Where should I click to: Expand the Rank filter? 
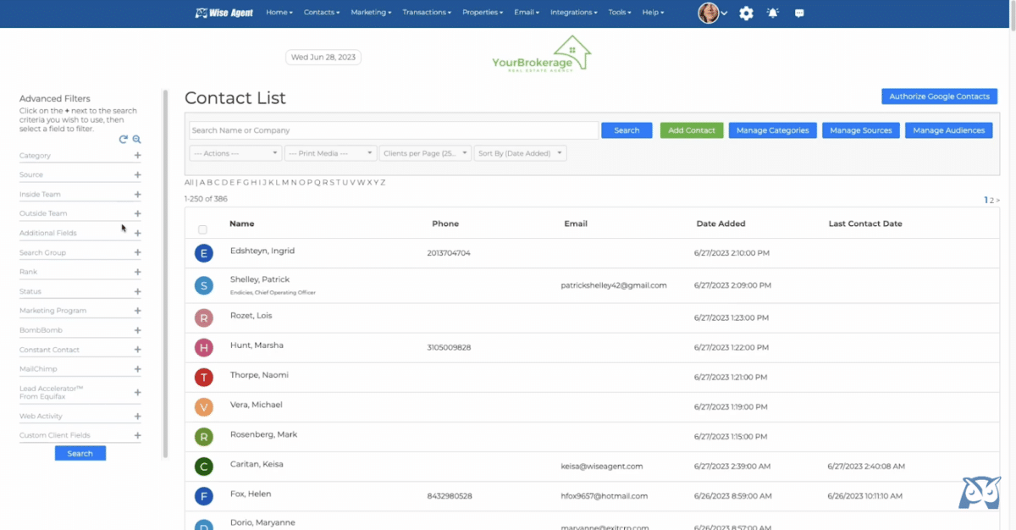click(137, 273)
